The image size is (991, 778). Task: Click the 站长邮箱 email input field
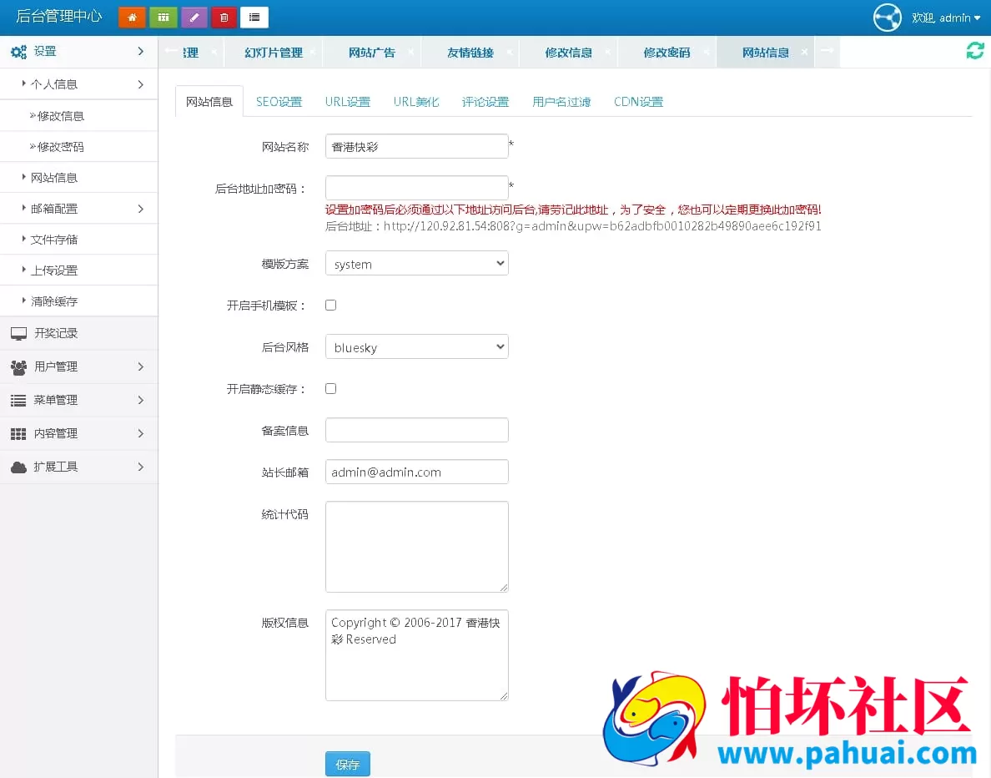pos(416,472)
